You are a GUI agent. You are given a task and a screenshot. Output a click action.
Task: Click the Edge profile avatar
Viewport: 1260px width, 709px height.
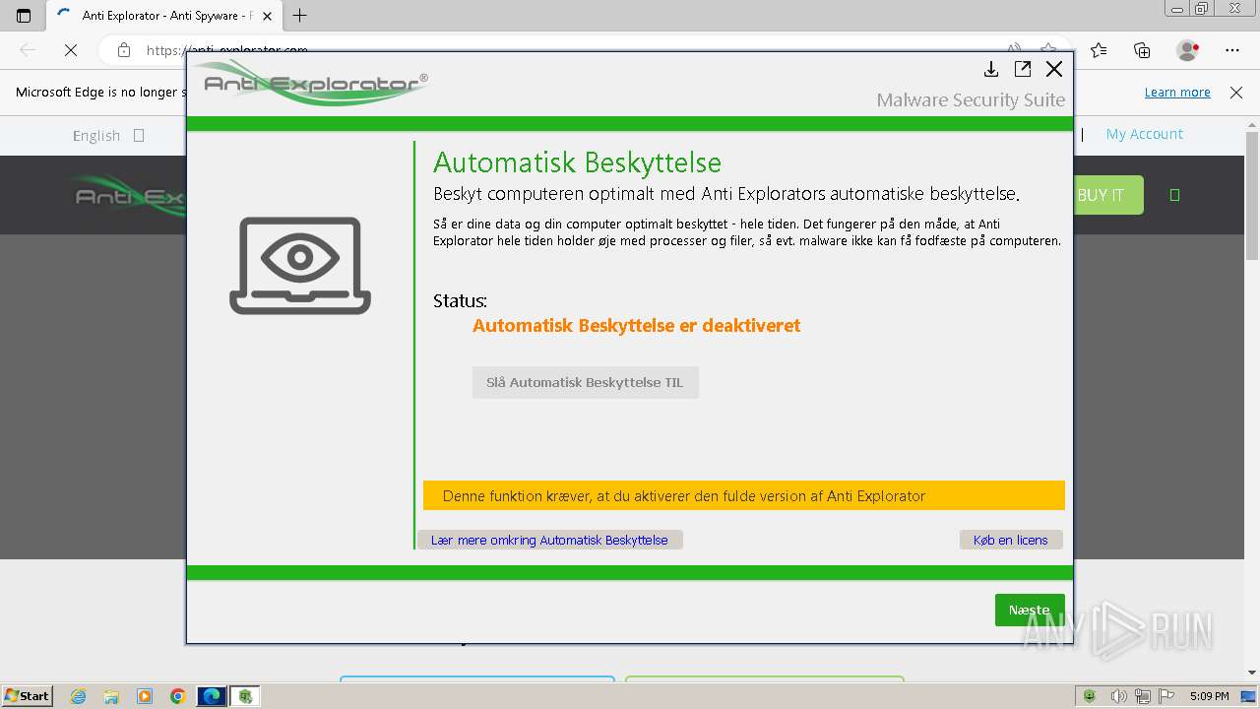(x=1188, y=50)
